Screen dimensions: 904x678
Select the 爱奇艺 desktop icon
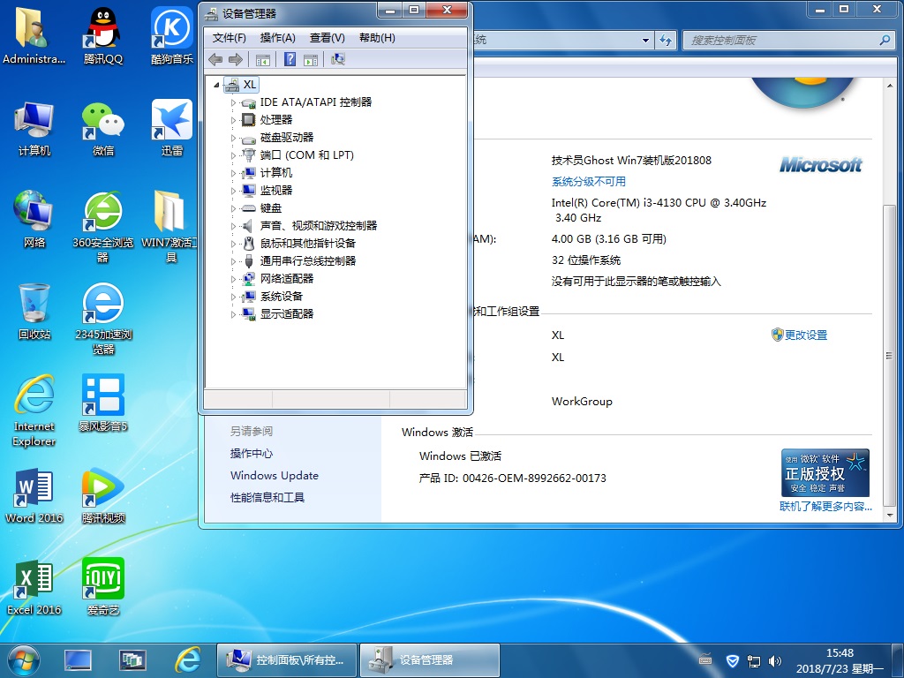(x=103, y=587)
